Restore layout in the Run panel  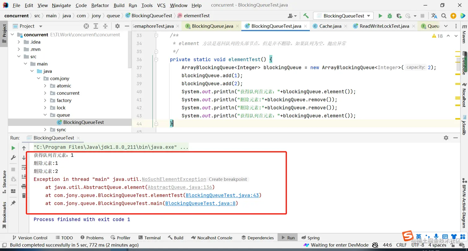click(x=13, y=191)
